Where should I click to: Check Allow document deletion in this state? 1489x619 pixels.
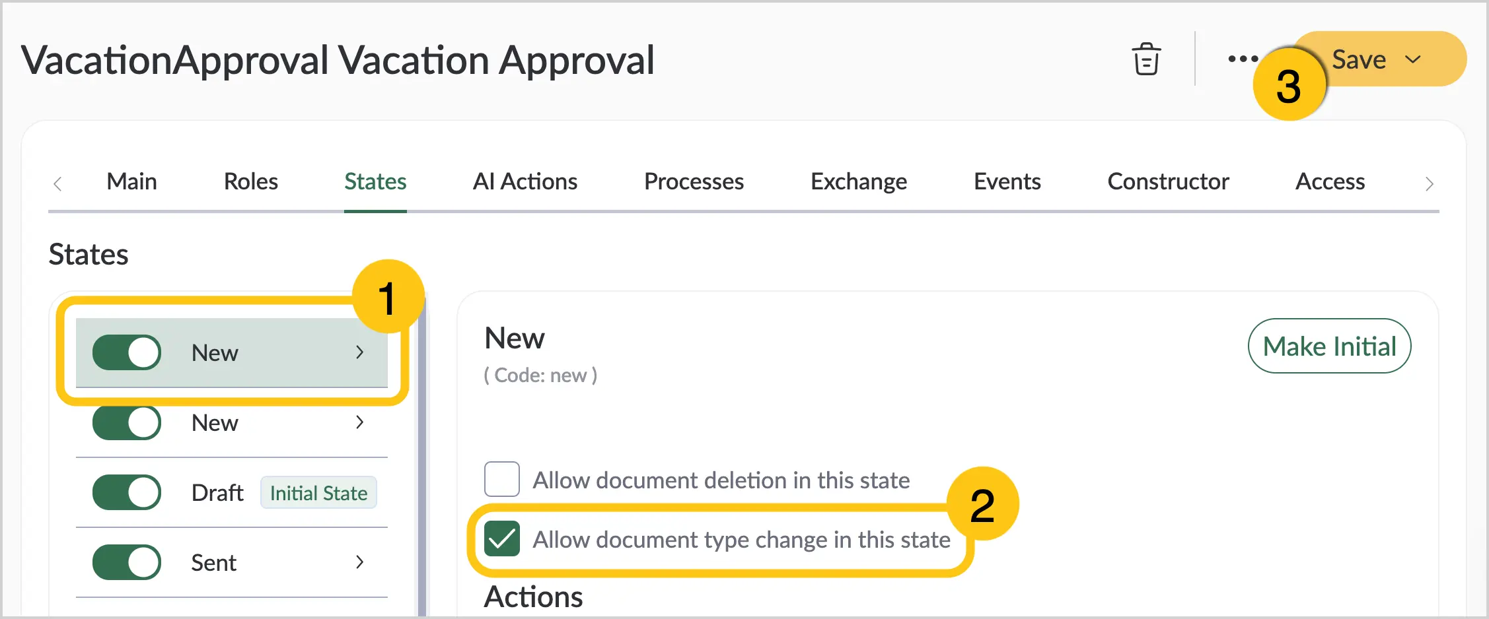(x=502, y=479)
